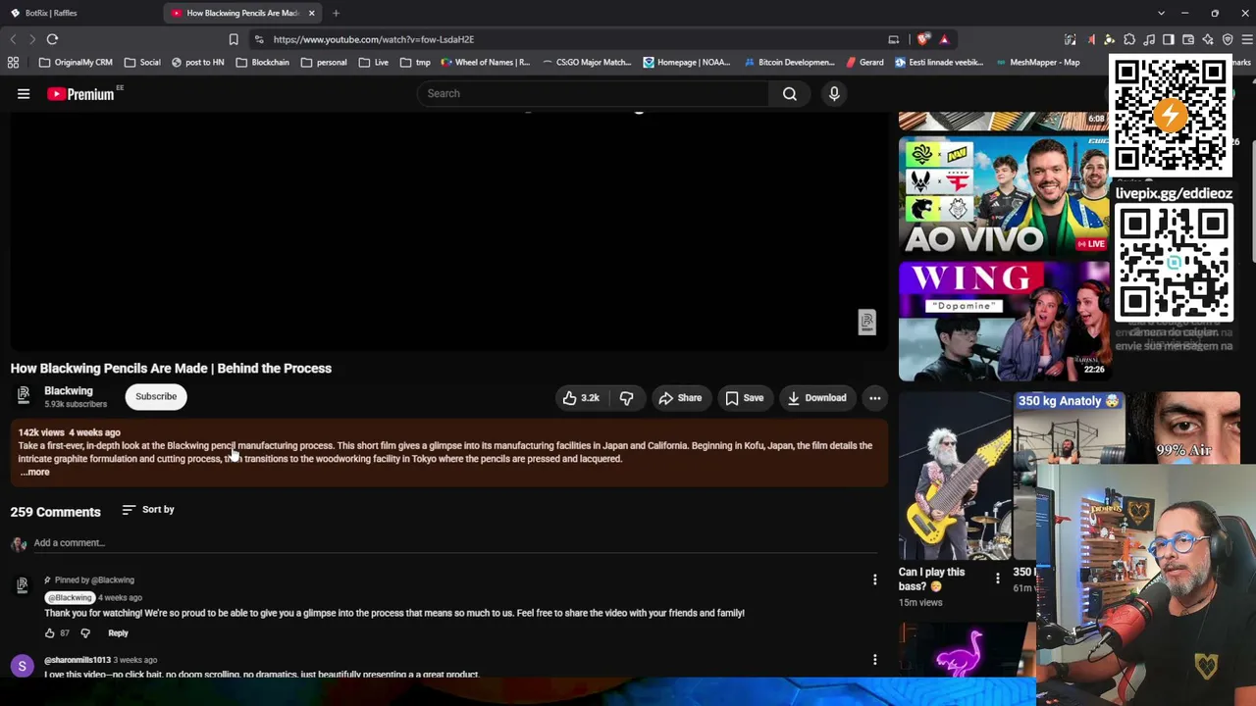Open the Bitcoin Development bookmark
1256x706 pixels.
pyautogui.click(x=789, y=62)
